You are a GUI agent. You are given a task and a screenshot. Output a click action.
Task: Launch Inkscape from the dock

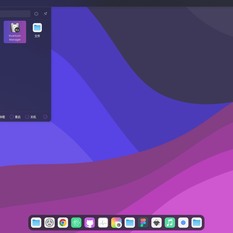[157, 223]
